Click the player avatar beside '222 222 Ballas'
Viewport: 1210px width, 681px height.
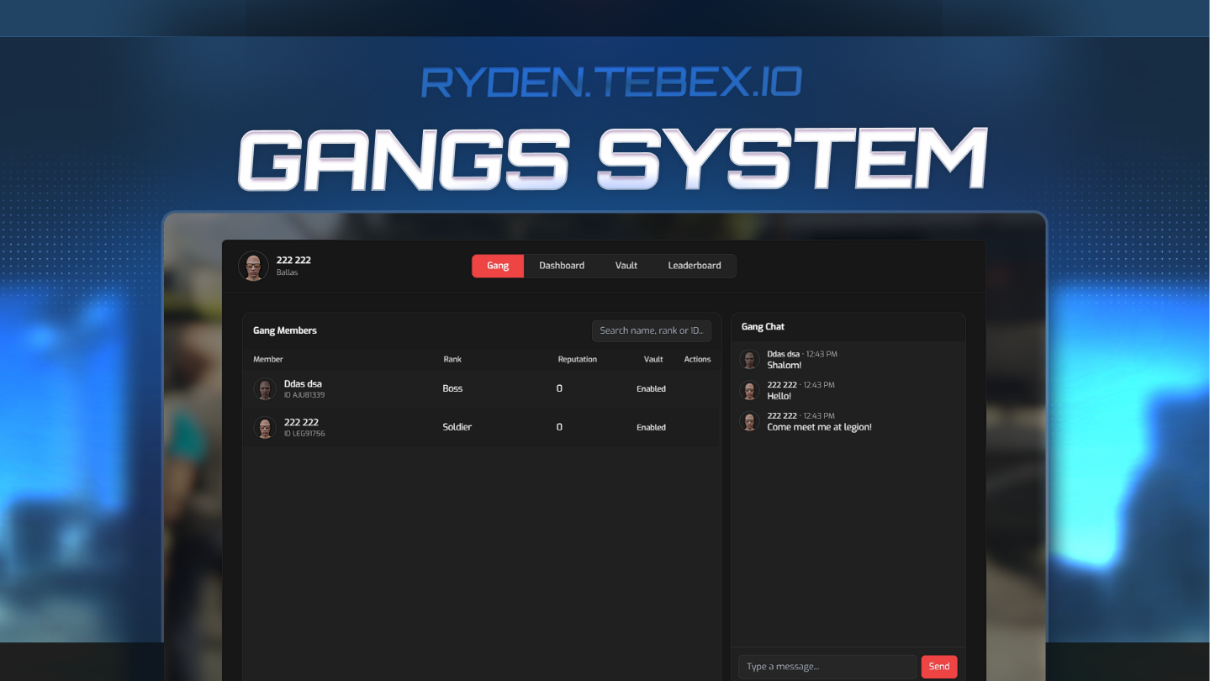click(253, 267)
